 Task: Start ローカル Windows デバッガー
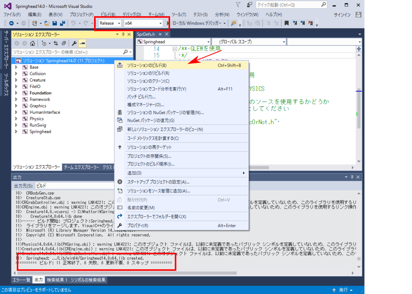click(x=197, y=23)
